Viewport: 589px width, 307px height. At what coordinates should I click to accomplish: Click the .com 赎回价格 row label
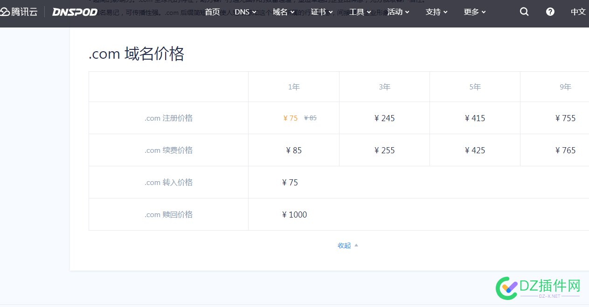tap(168, 215)
